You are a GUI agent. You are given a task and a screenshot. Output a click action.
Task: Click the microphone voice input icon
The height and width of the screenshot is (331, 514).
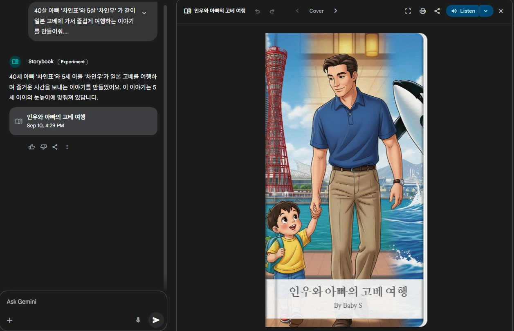pos(138,320)
